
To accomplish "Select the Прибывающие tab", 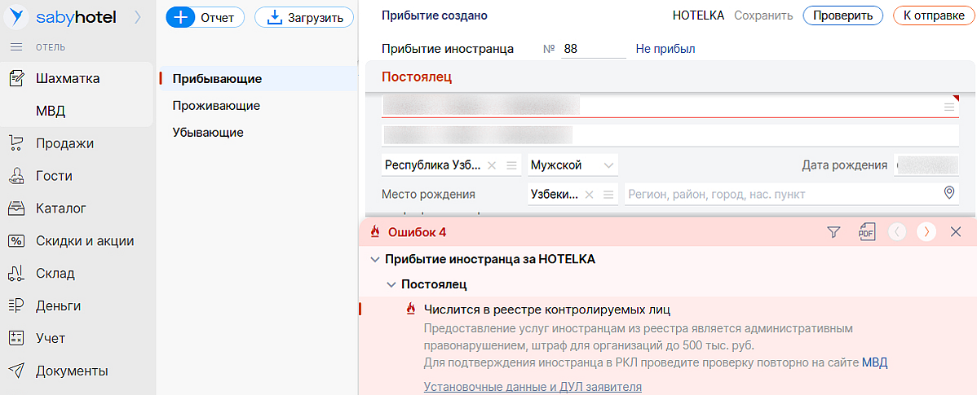I will [x=258, y=79].
